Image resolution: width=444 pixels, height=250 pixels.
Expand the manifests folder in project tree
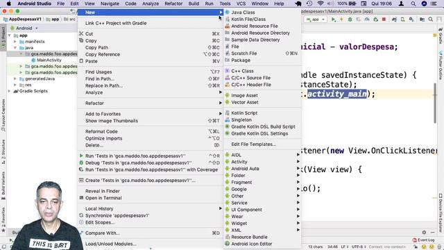click(x=15, y=42)
